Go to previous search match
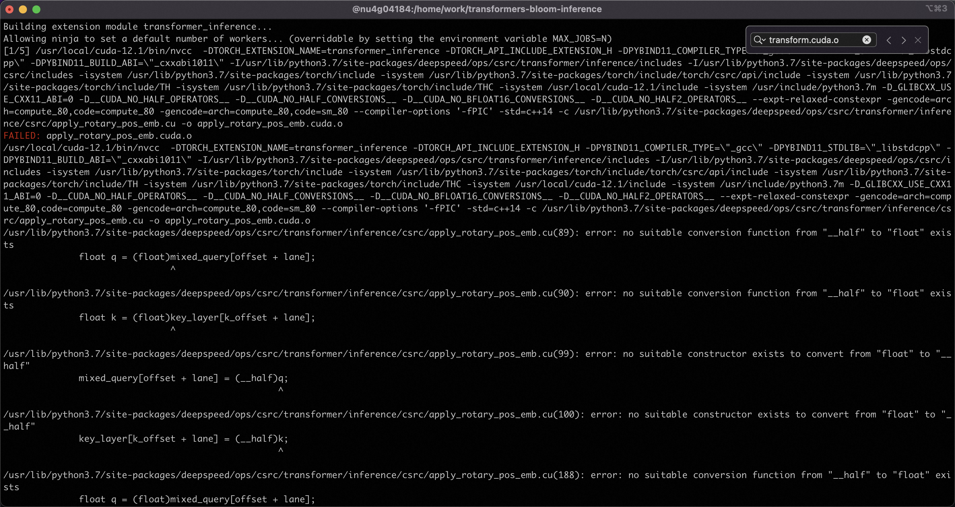Image resolution: width=955 pixels, height=507 pixels. tap(889, 40)
